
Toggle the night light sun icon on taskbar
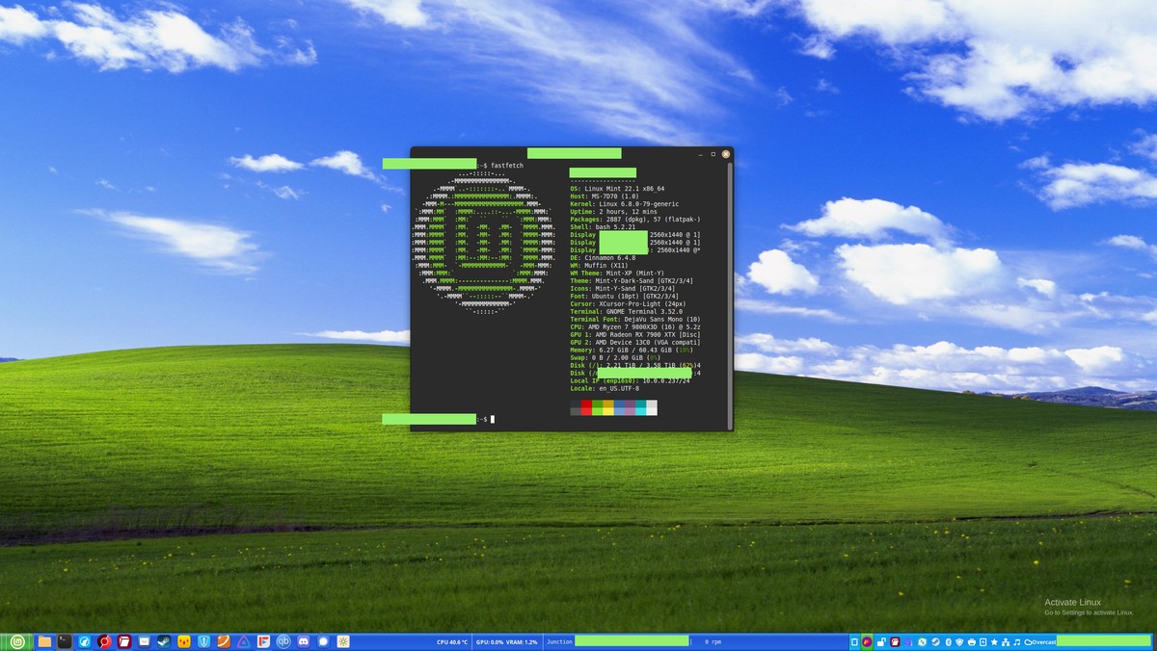344,641
